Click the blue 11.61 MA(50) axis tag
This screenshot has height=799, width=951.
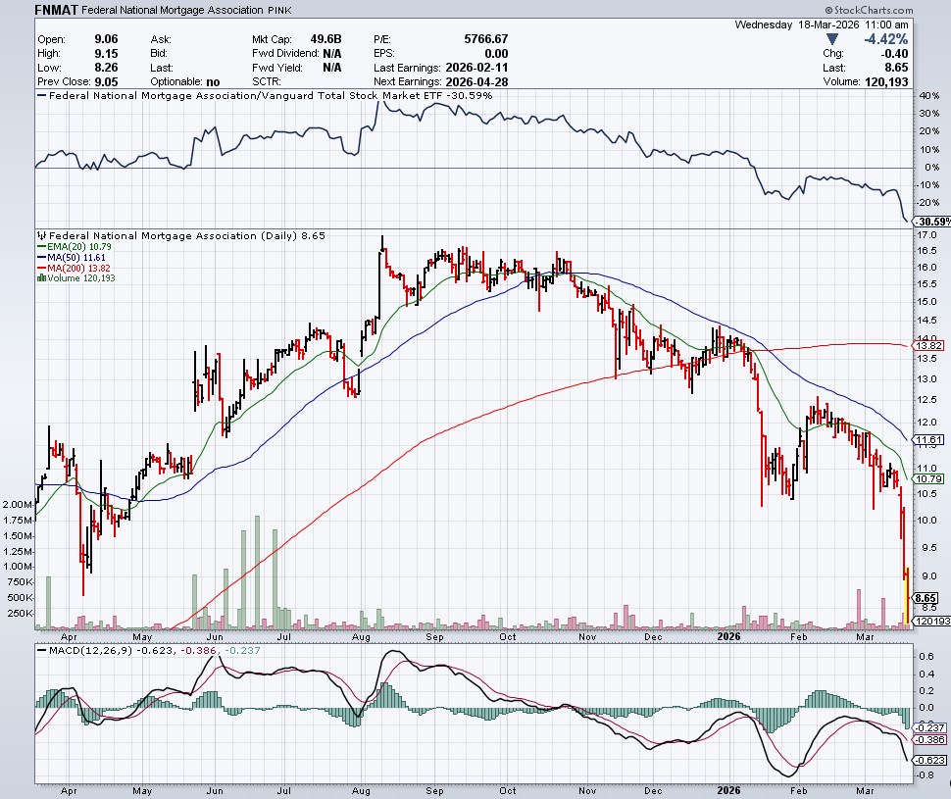coord(926,441)
